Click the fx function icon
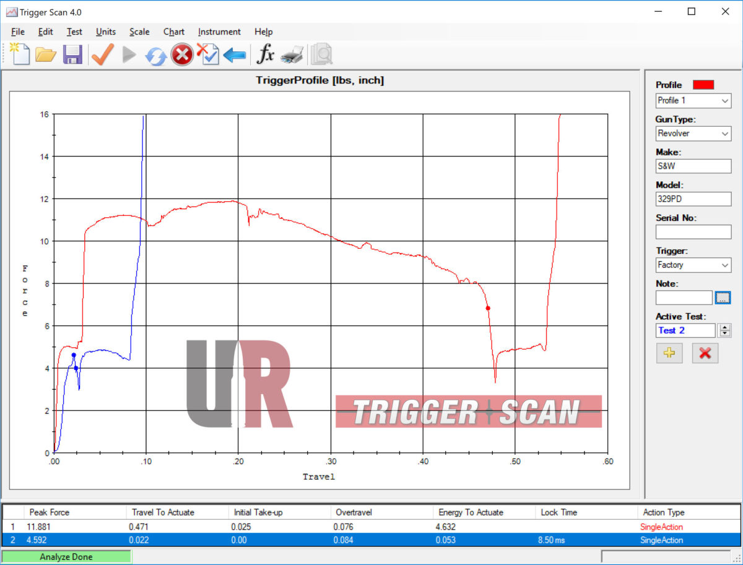Image resolution: width=743 pixels, height=565 pixels. 265,54
